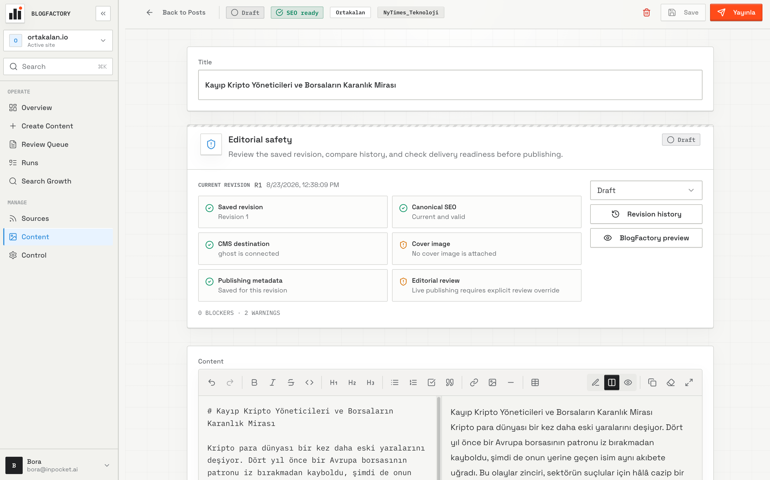The width and height of the screenshot is (770, 480).
Task: Click the NyTimes_Teknoloji tag
Action: click(x=411, y=12)
